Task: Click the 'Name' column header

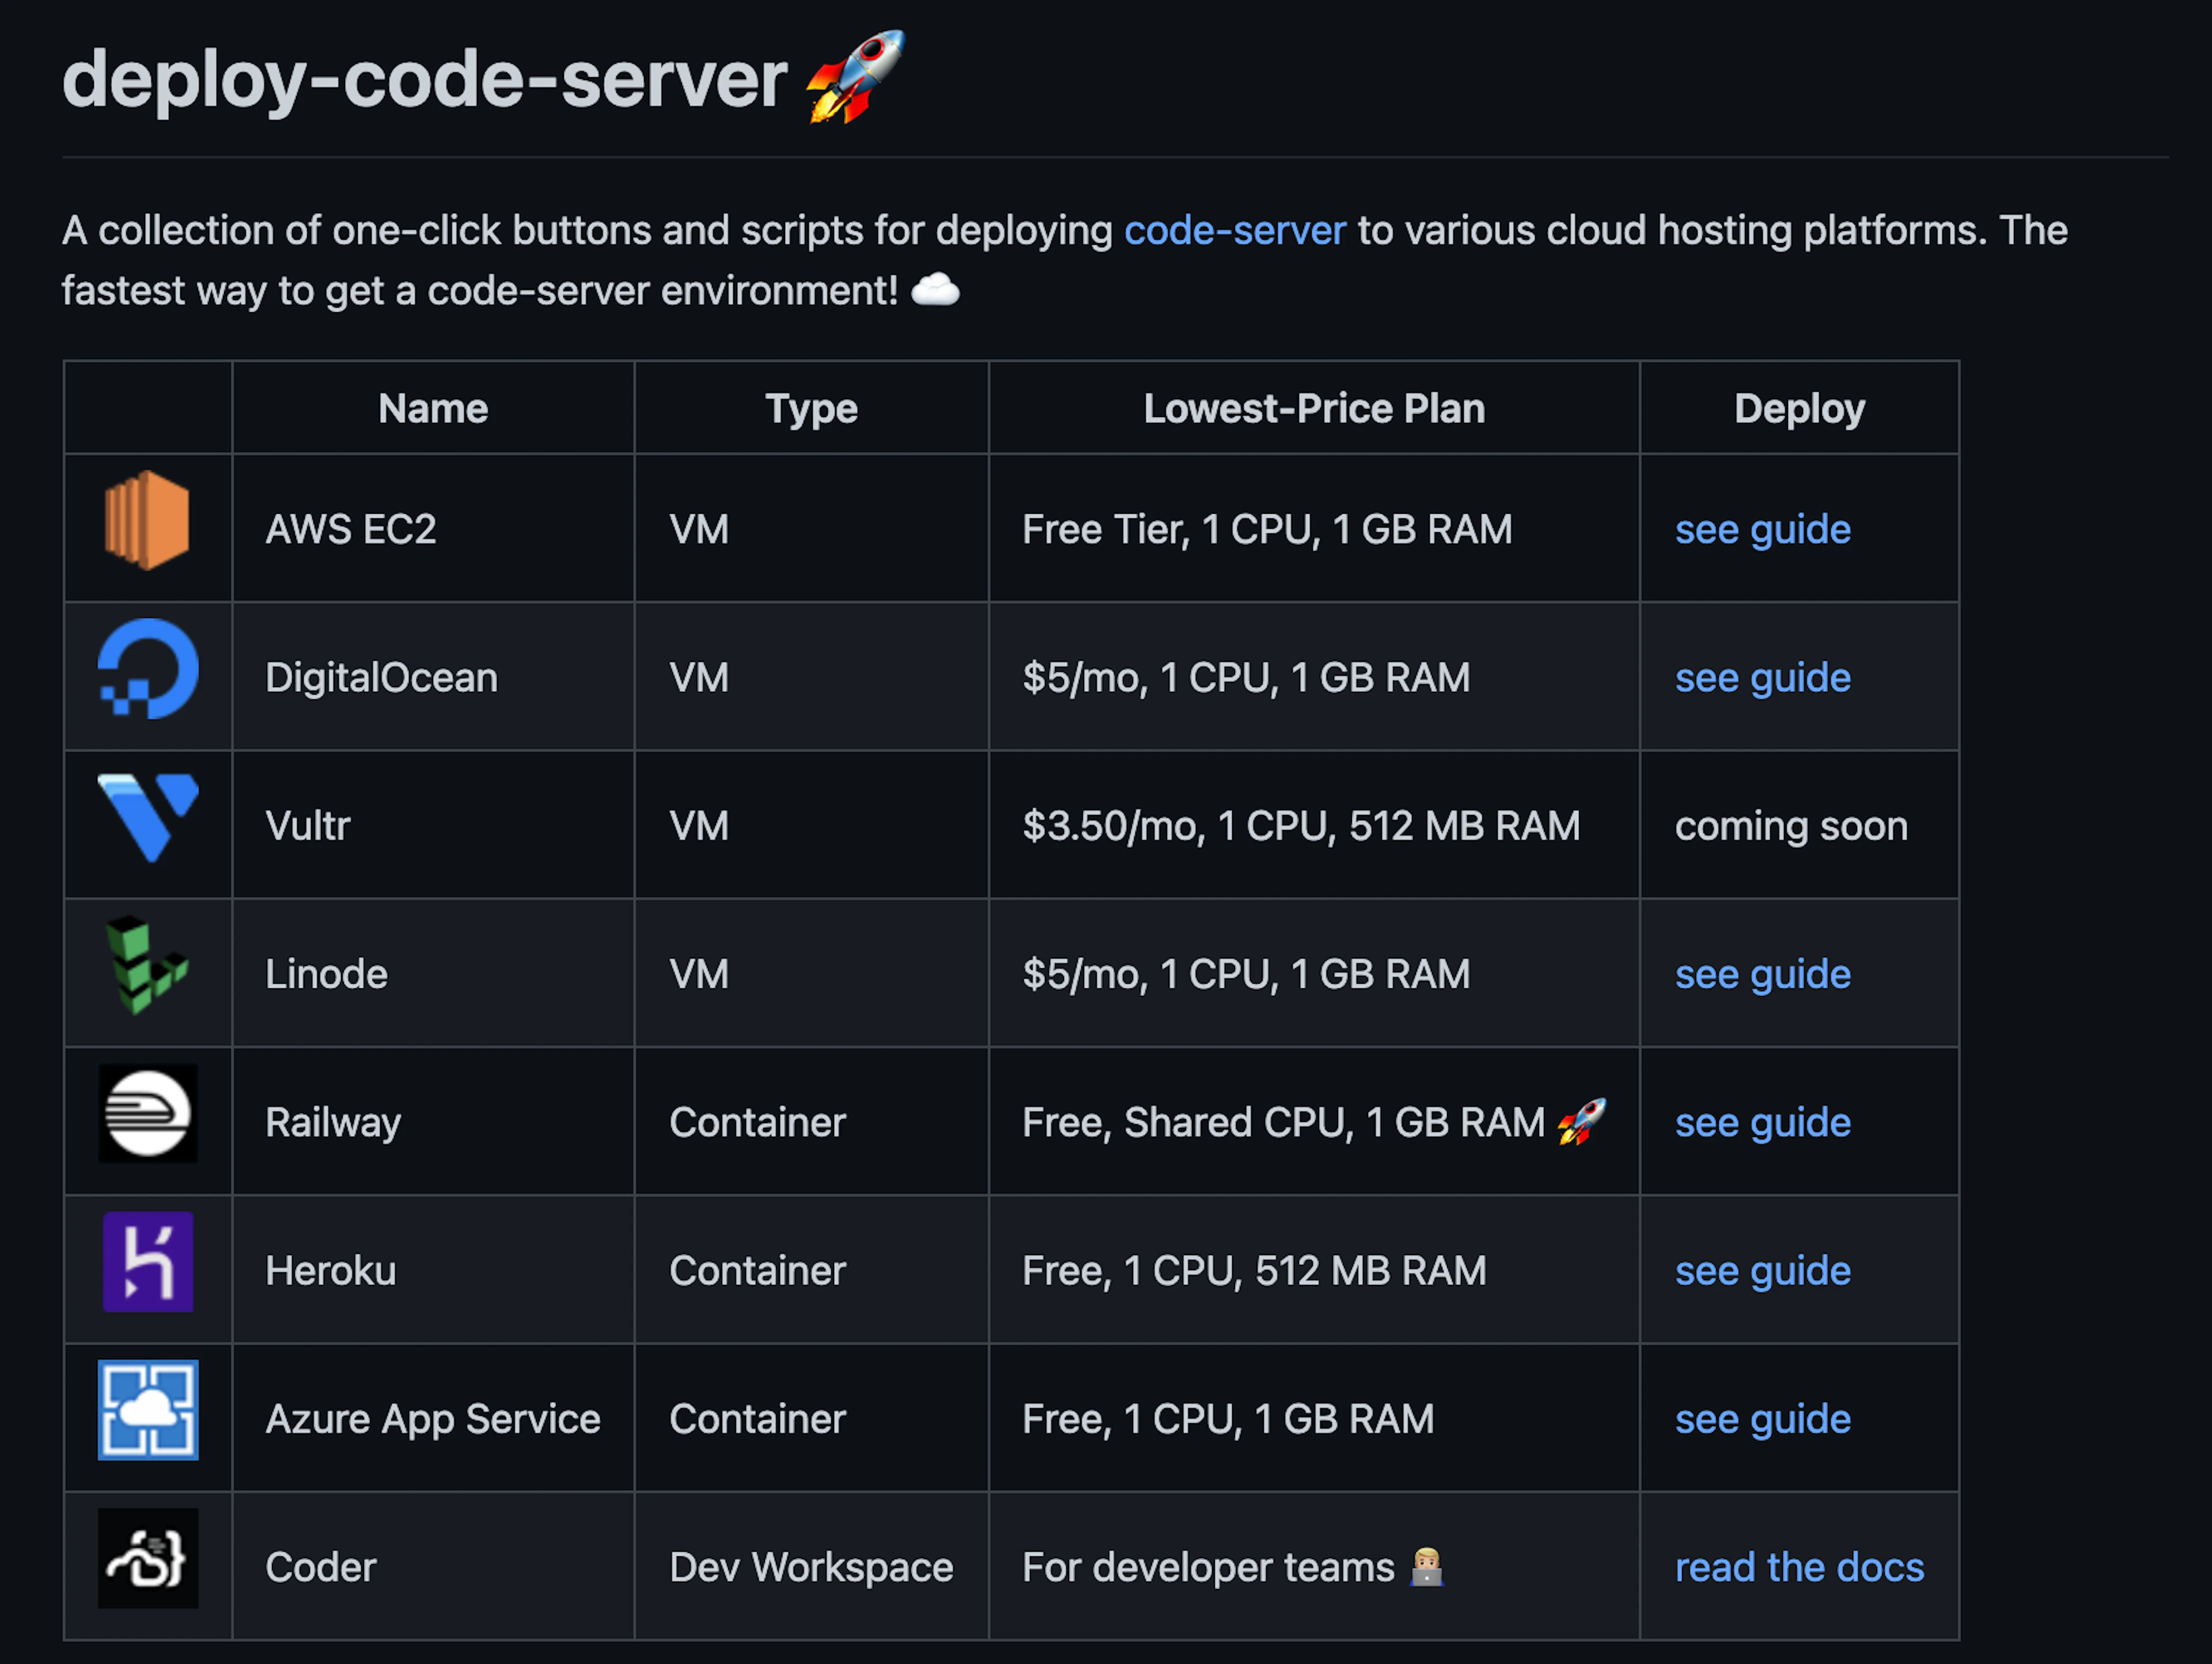Action: [433, 408]
